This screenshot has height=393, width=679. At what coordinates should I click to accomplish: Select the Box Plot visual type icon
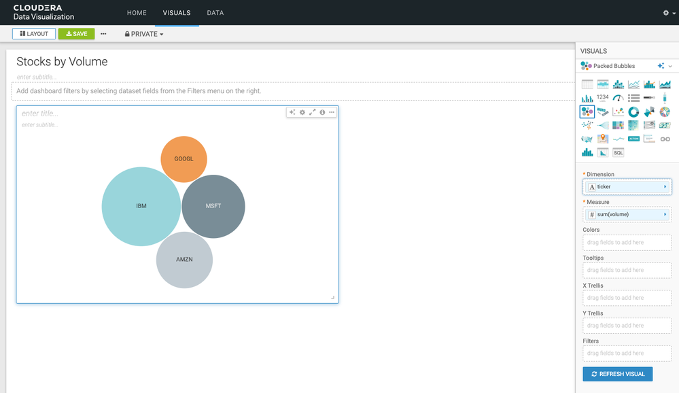tap(665, 99)
